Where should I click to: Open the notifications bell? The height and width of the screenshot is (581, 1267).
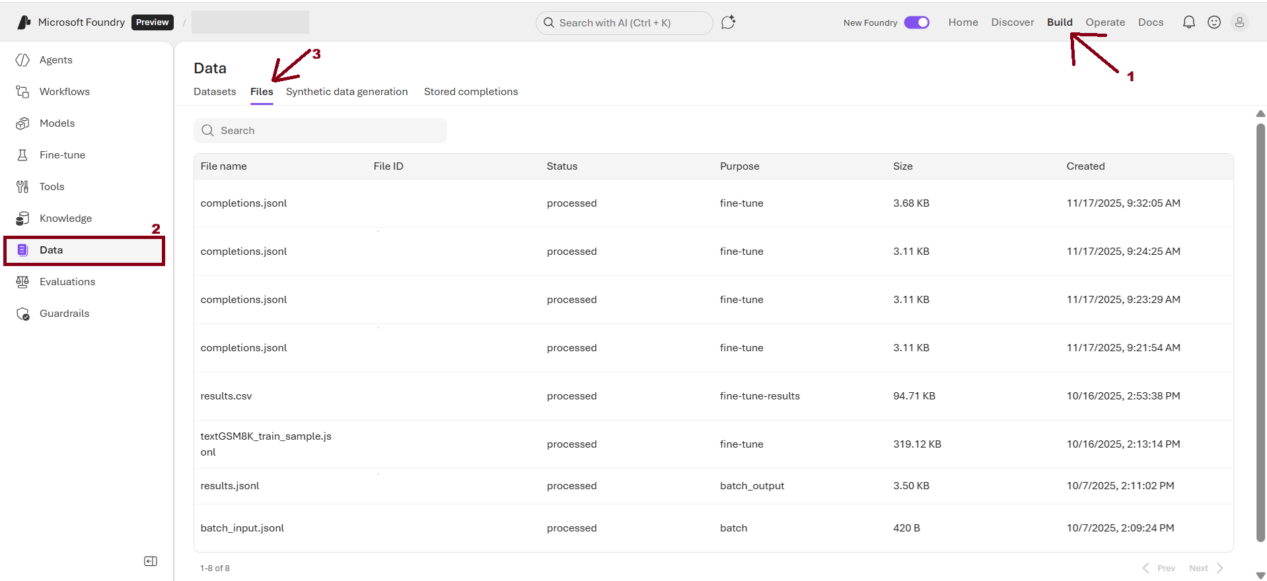tap(1188, 22)
